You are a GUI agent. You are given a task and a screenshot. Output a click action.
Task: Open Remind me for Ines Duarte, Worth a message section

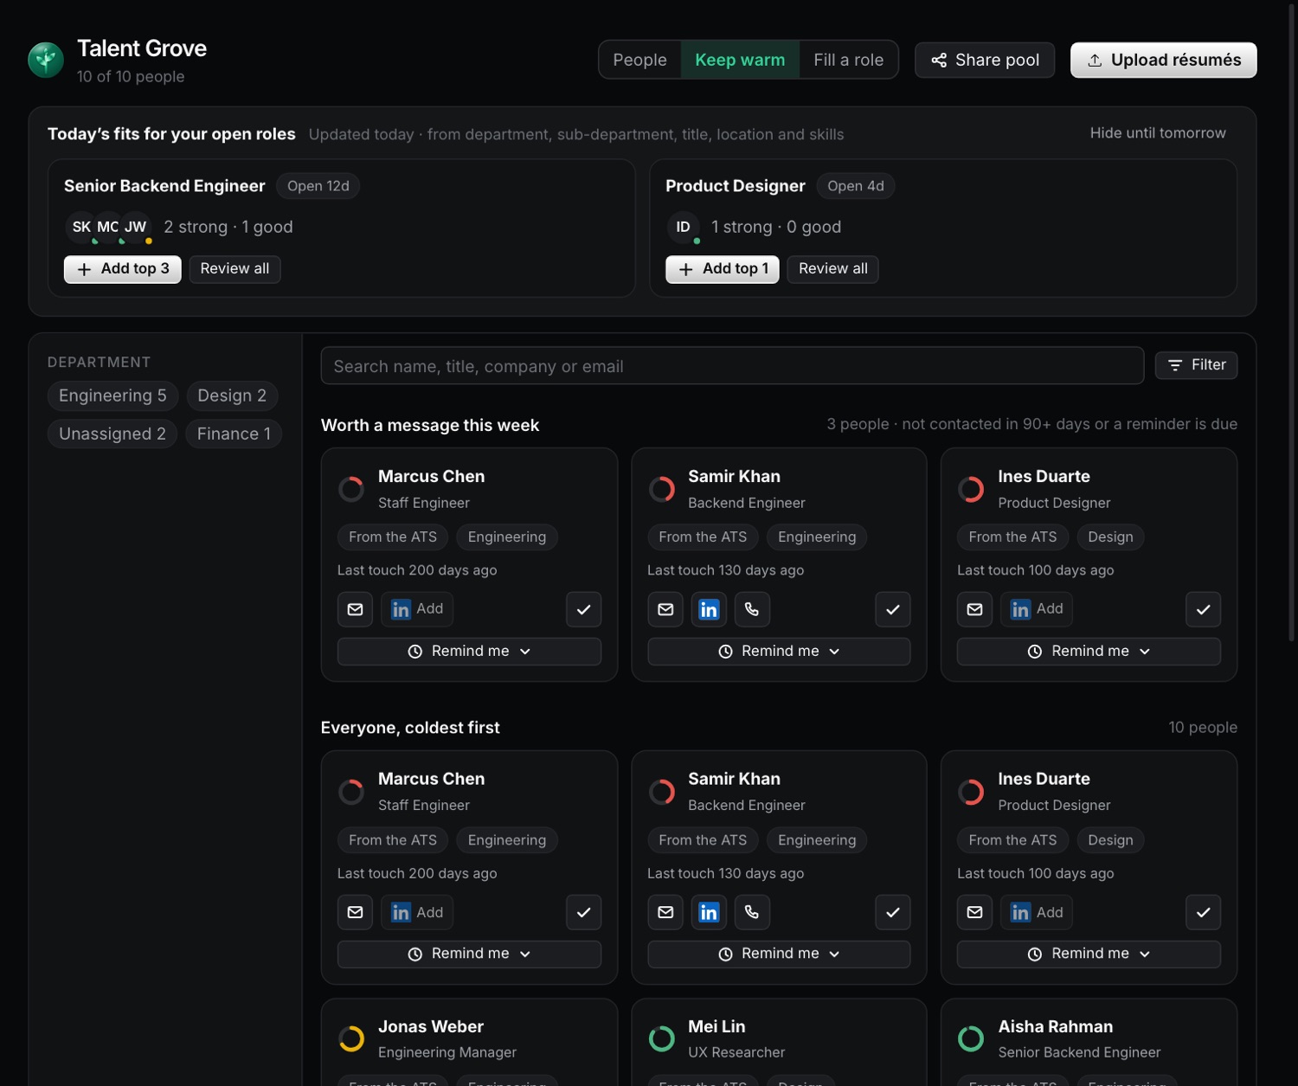[x=1089, y=652]
